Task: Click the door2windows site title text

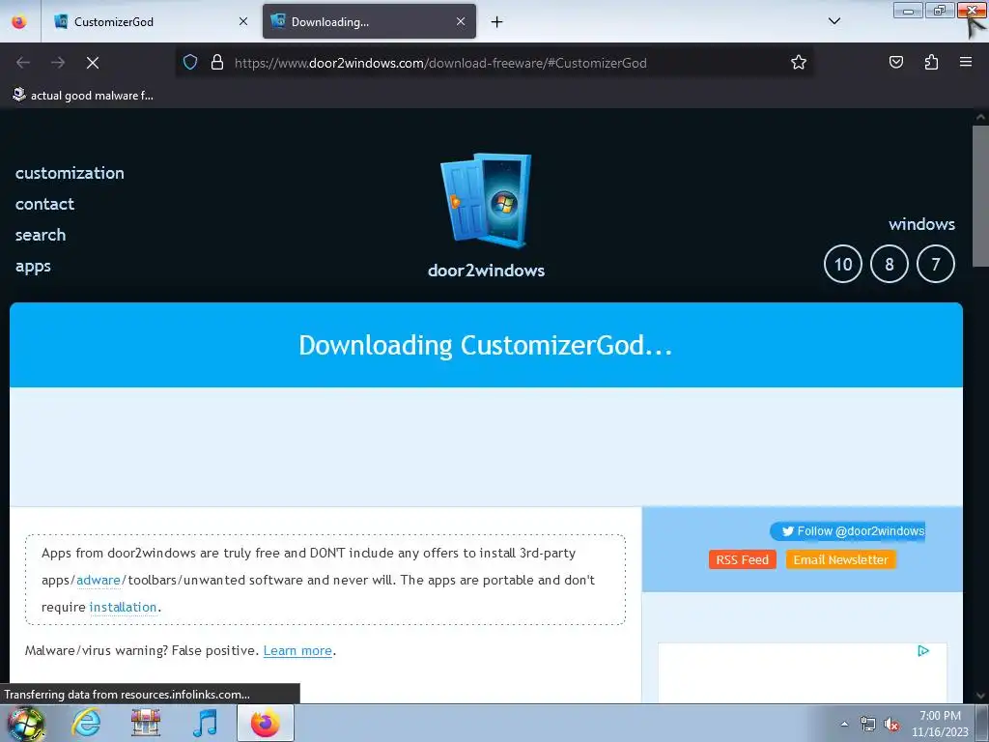Action: [486, 271]
